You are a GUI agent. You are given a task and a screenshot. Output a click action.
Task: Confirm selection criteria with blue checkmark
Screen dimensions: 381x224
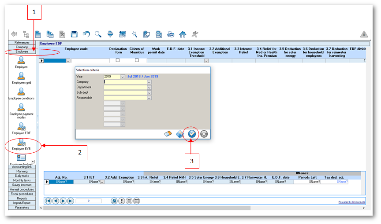pos(192,134)
